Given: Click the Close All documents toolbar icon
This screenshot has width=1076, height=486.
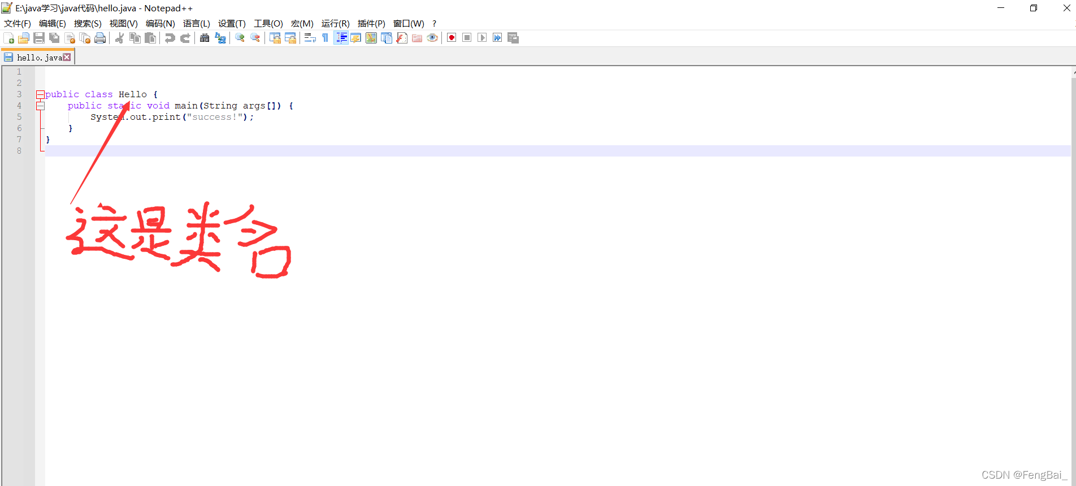Looking at the screenshot, I should (85, 38).
